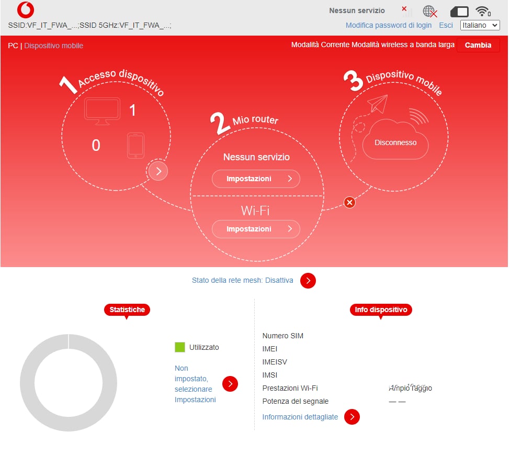Click the green Utilizzato legend swatch

[180, 347]
